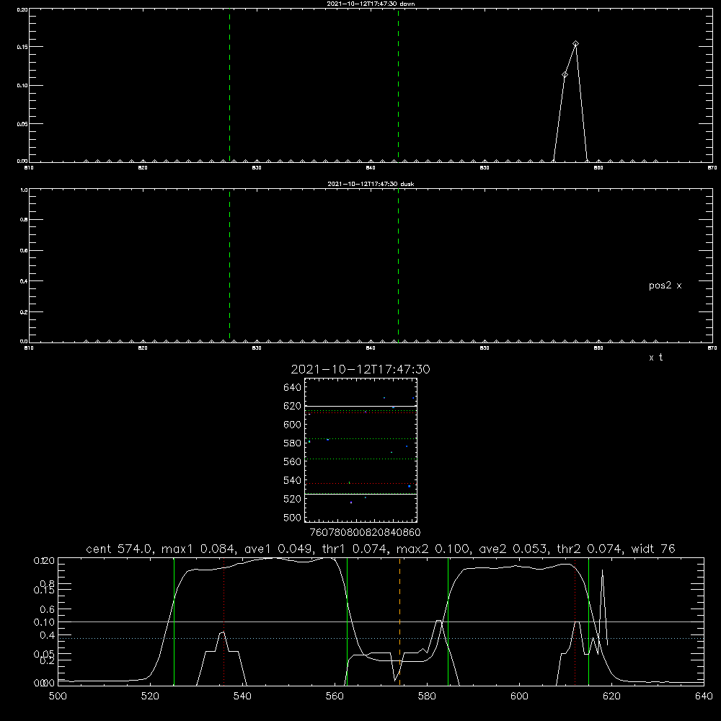Click the '2021-10-12T17:47:30 dawn' plot title

(x=371, y=4)
